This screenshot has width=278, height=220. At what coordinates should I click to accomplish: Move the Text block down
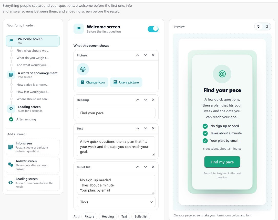click(145, 128)
